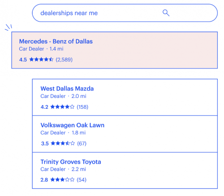The width and height of the screenshot is (224, 196).
Task: Click the West Dallas Mazda star rating
Action: pos(62,107)
